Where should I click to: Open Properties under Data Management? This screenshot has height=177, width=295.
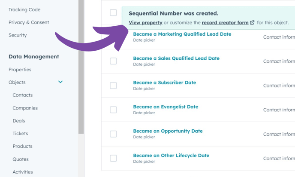20,70
